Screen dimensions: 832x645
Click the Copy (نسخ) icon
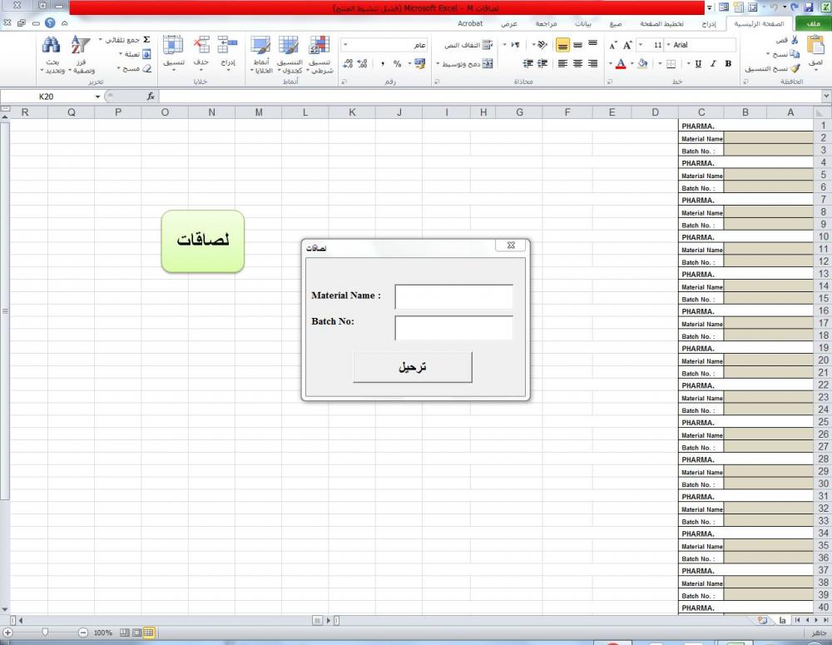(795, 53)
